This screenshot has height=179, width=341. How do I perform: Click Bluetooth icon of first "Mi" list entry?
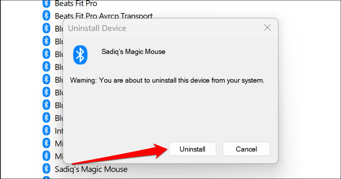coord(46,143)
